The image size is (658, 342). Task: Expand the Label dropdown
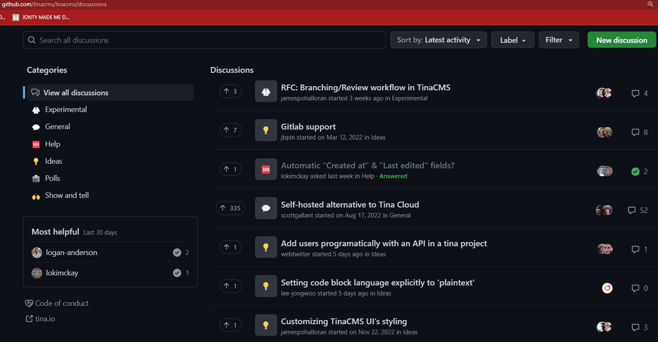[x=513, y=40]
